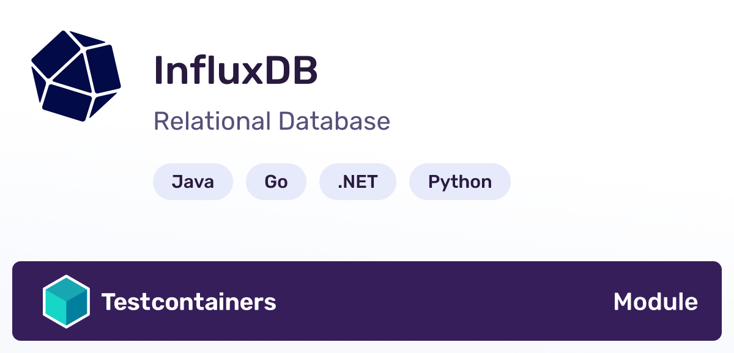Click the Module label

pyautogui.click(x=655, y=301)
